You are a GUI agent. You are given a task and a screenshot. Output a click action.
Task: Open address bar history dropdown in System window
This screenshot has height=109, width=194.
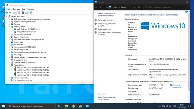[135, 7]
